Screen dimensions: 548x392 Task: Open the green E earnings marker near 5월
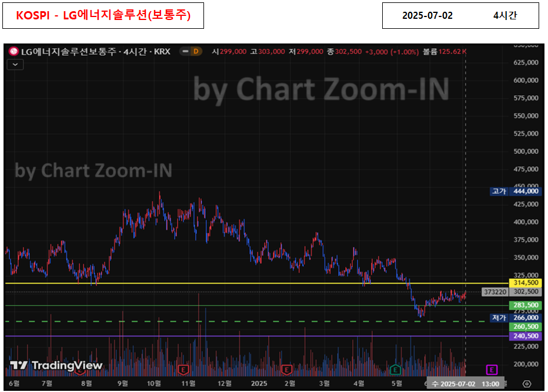pos(395,370)
